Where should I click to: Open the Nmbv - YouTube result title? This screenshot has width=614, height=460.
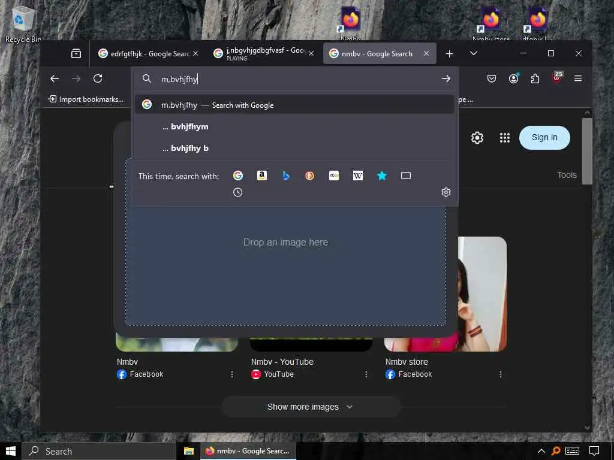point(282,362)
